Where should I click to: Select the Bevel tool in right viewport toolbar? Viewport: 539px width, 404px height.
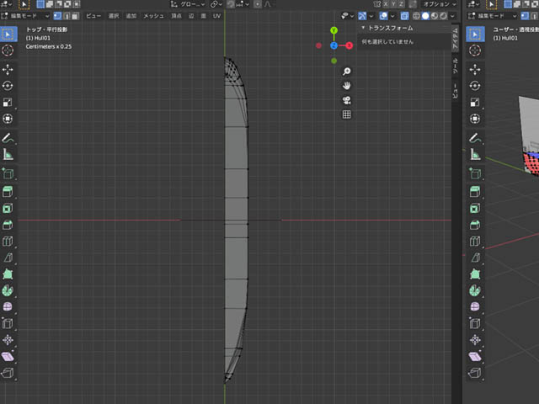click(475, 225)
